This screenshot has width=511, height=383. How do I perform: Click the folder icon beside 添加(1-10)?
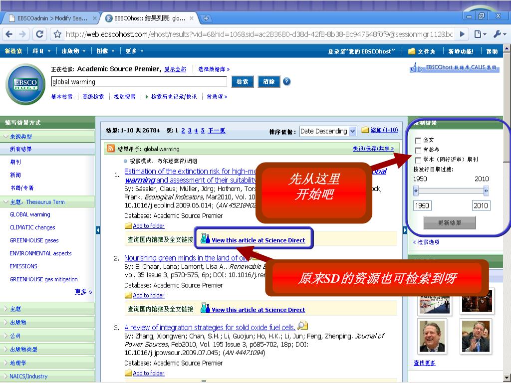tap(365, 130)
